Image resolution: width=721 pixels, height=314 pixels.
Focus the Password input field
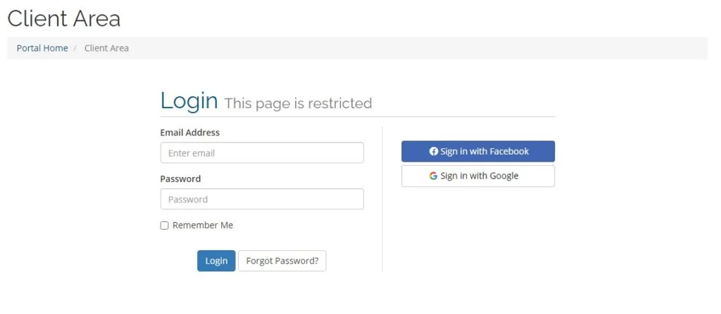[x=262, y=199]
